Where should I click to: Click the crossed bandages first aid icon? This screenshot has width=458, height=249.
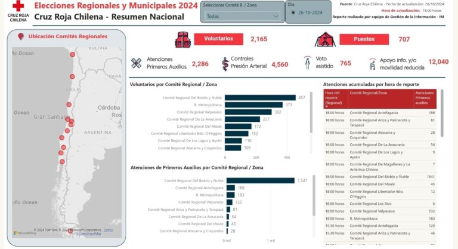pyautogui.click(x=136, y=63)
